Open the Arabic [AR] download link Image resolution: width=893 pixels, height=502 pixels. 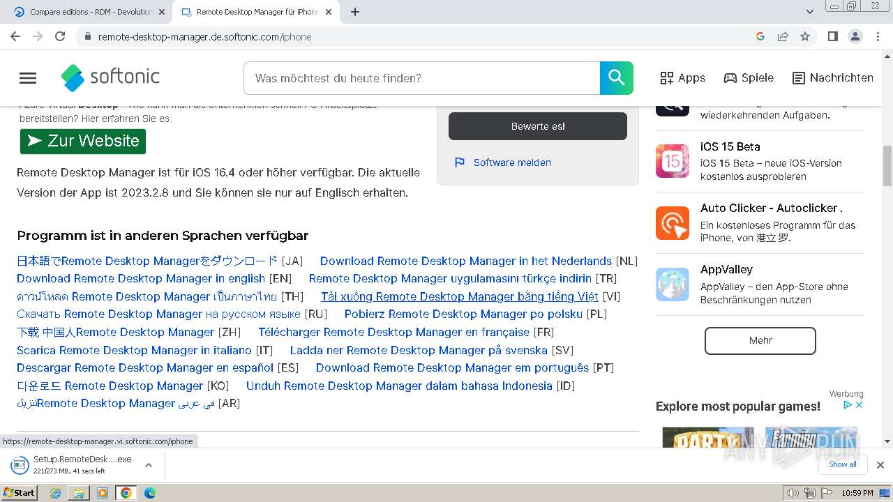[116, 403]
